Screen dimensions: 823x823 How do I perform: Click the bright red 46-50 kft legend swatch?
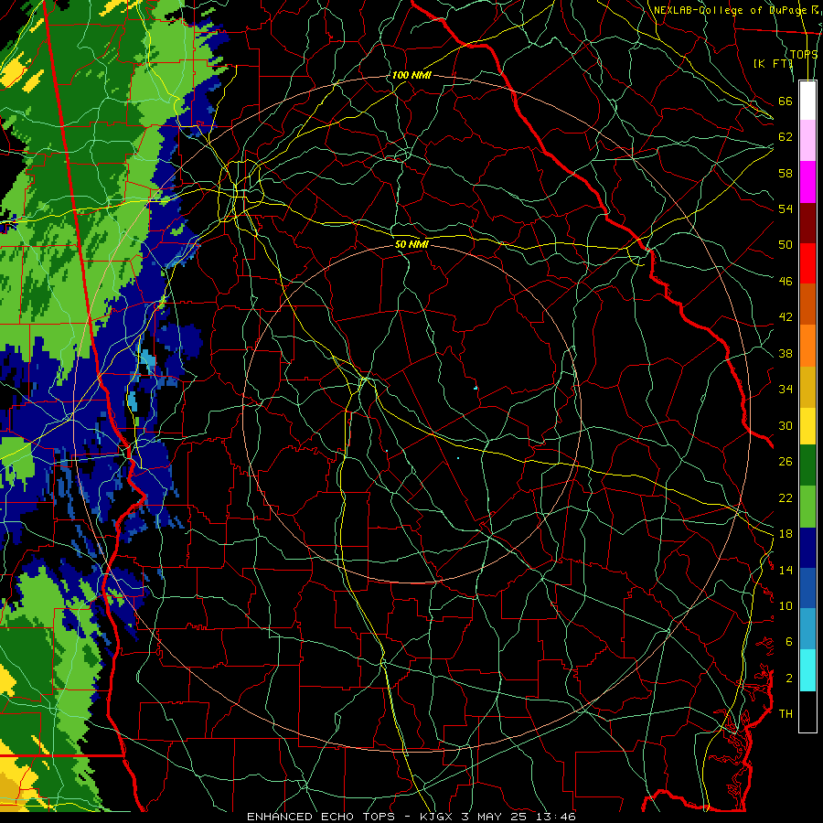point(807,263)
